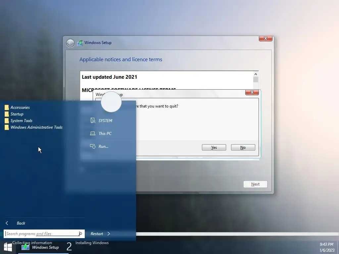Click the Restart button

click(97, 234)
